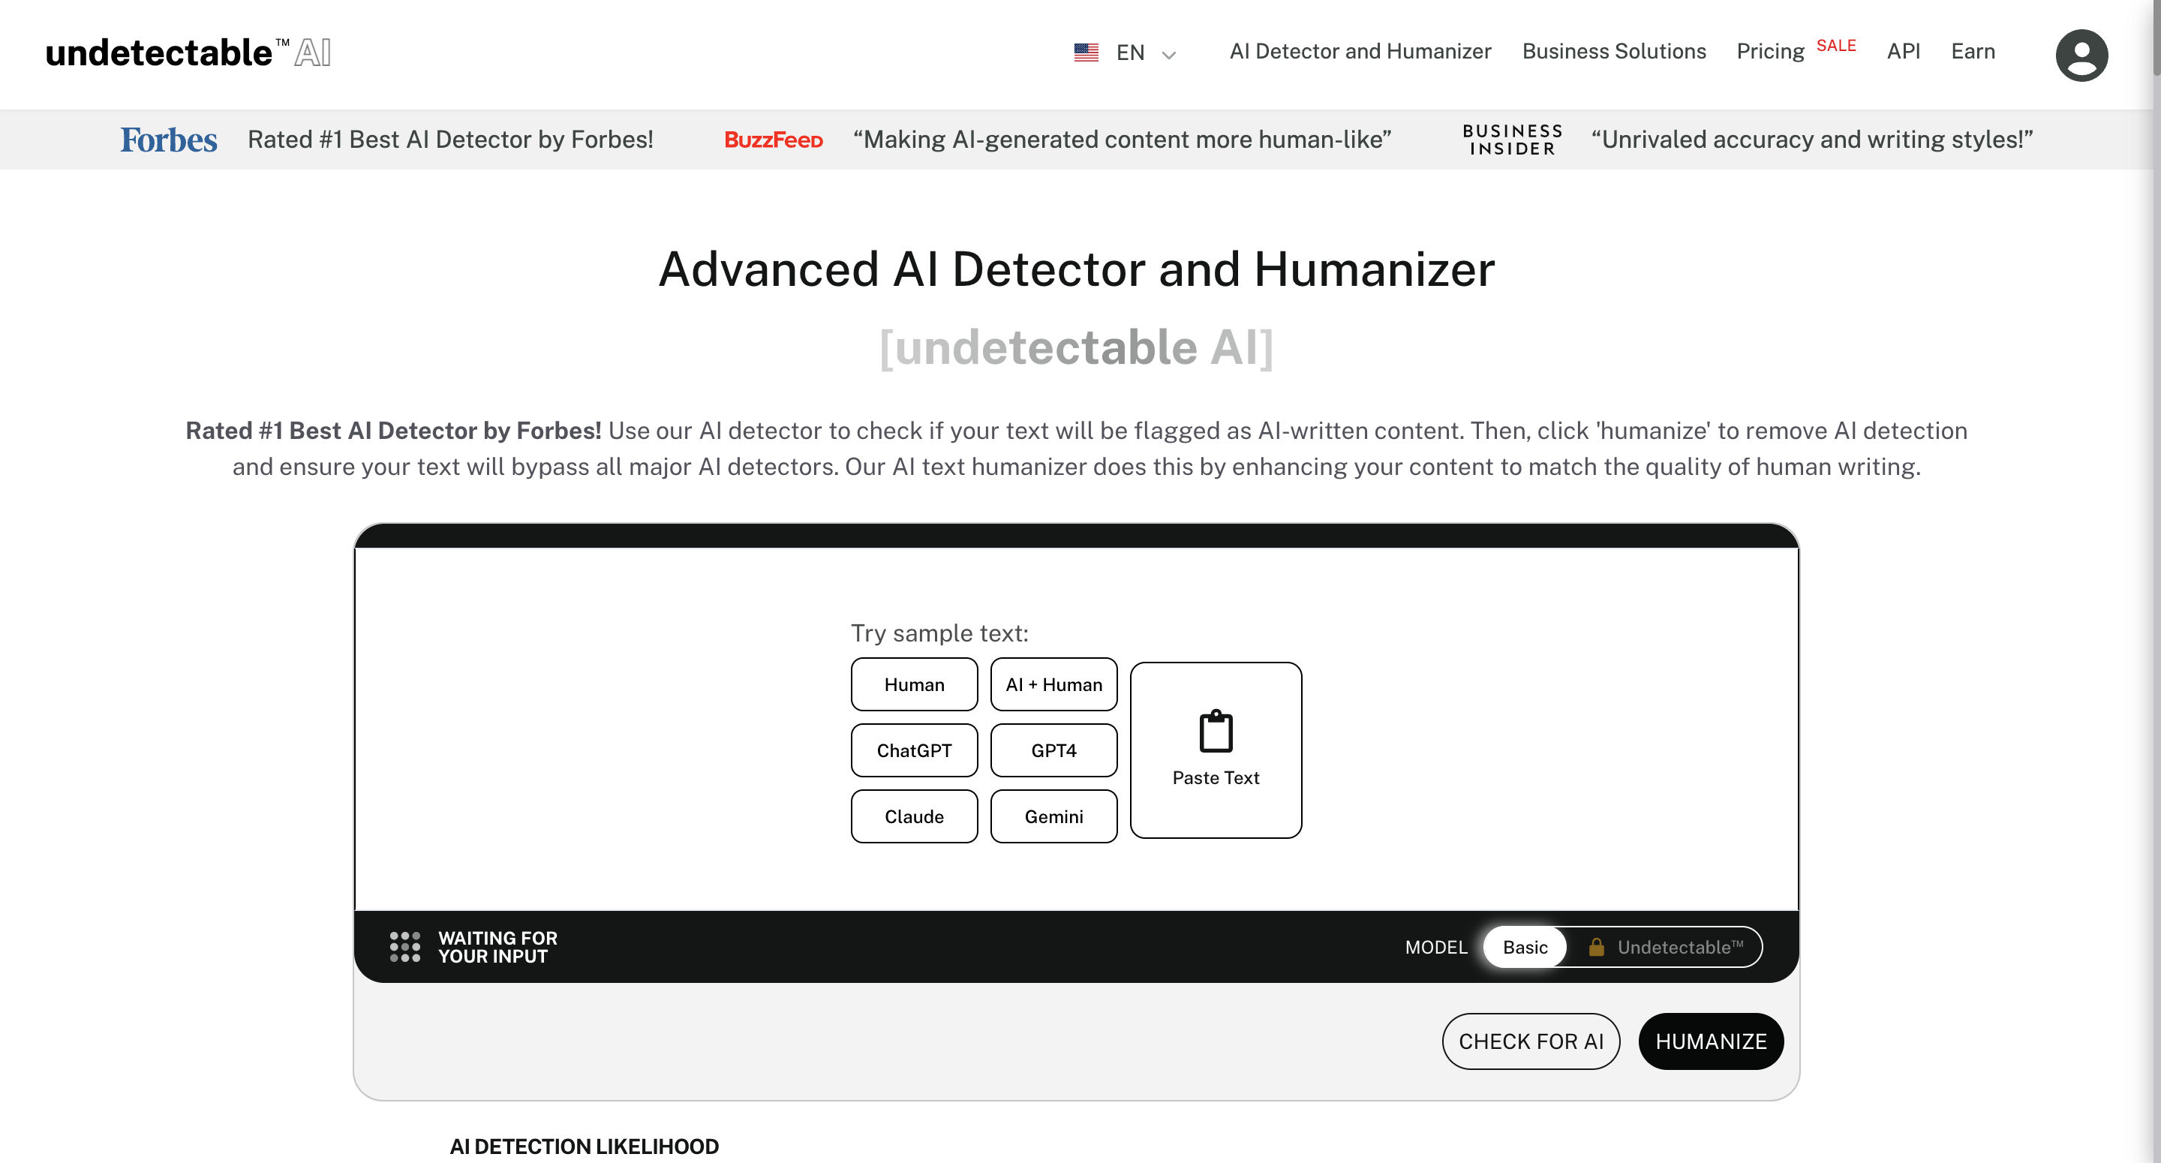
Task: Click the US flag language icon
Action: pyautogui.click(x=1087, y=52)
